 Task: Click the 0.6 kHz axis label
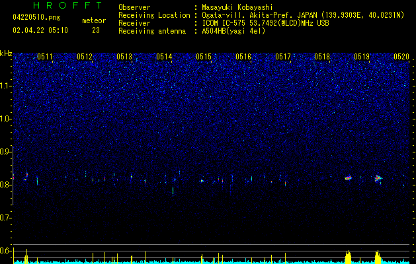click(5, 251)
